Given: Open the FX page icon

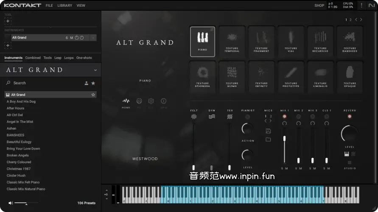Looking at the screenshot, I should pyautogui.click(x=139, y=101).
